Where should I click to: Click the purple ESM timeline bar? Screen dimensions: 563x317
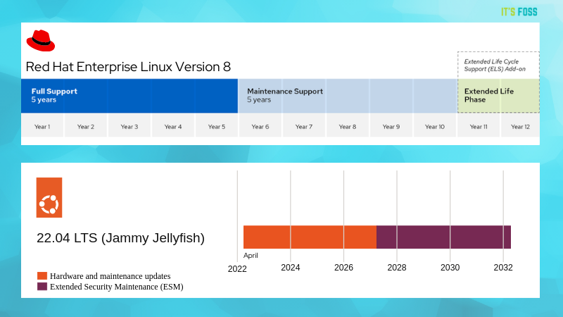[x=443, y=237]
